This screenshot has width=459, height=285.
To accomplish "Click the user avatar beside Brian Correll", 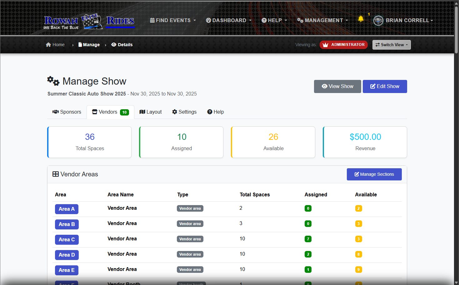I will [378, 20].
